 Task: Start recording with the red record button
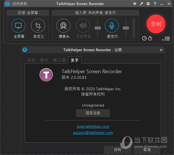156,24
